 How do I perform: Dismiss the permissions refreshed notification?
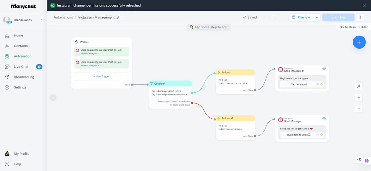(x=364, y=6)
